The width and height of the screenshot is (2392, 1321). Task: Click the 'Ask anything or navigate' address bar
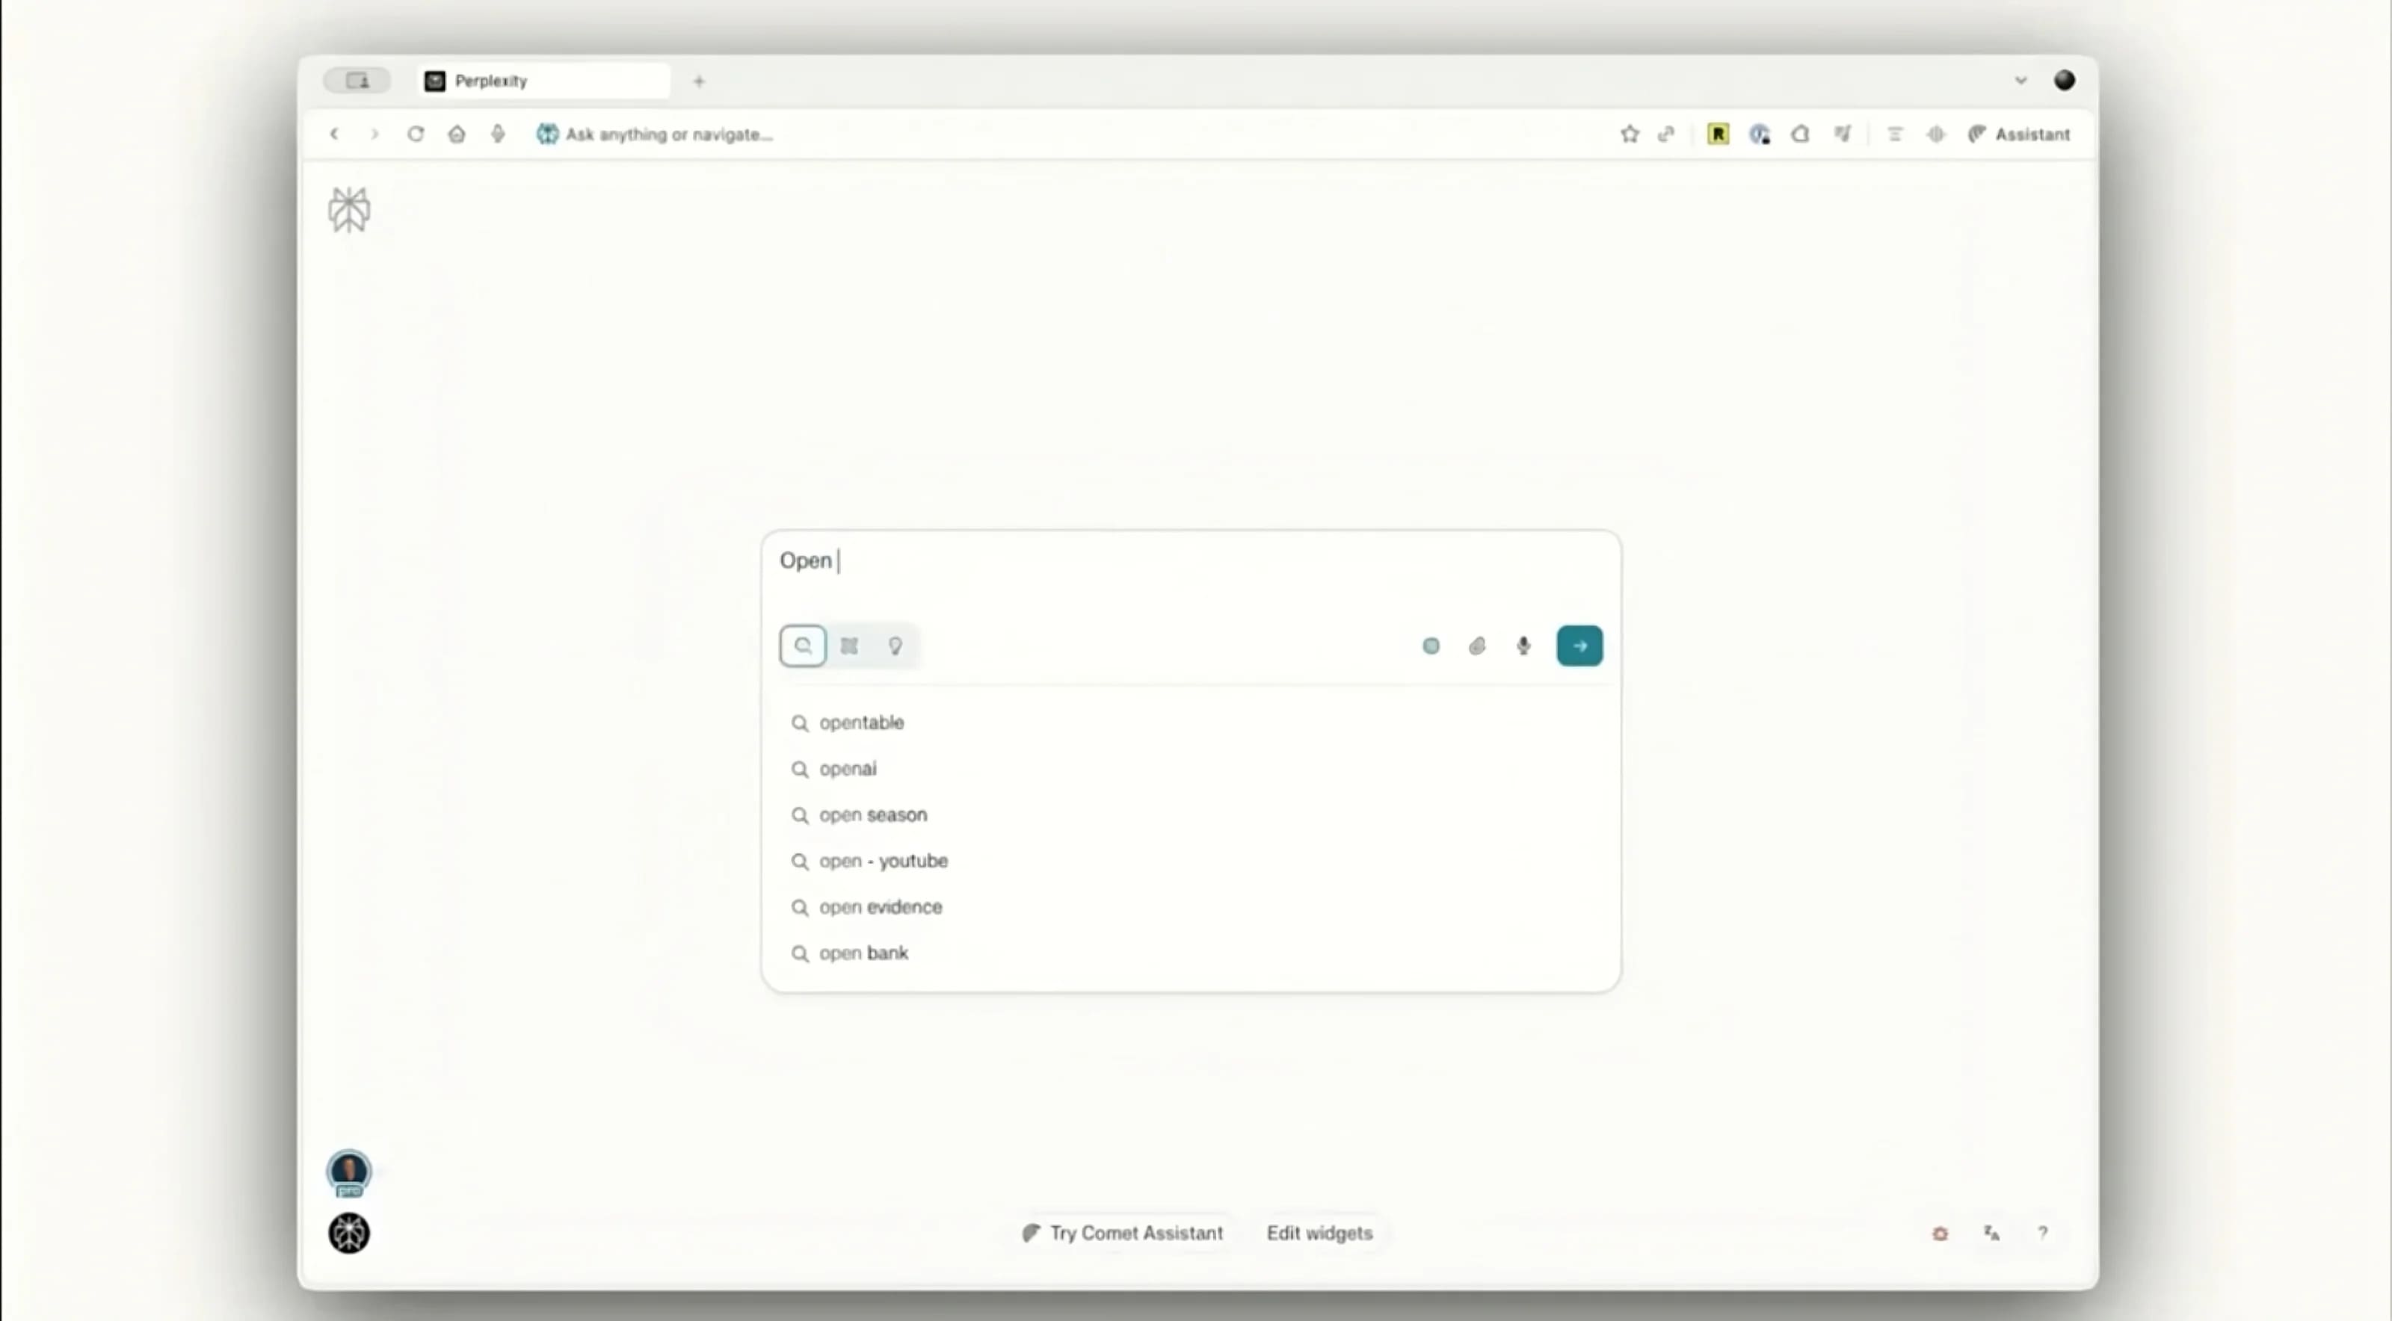coord(668,134)
